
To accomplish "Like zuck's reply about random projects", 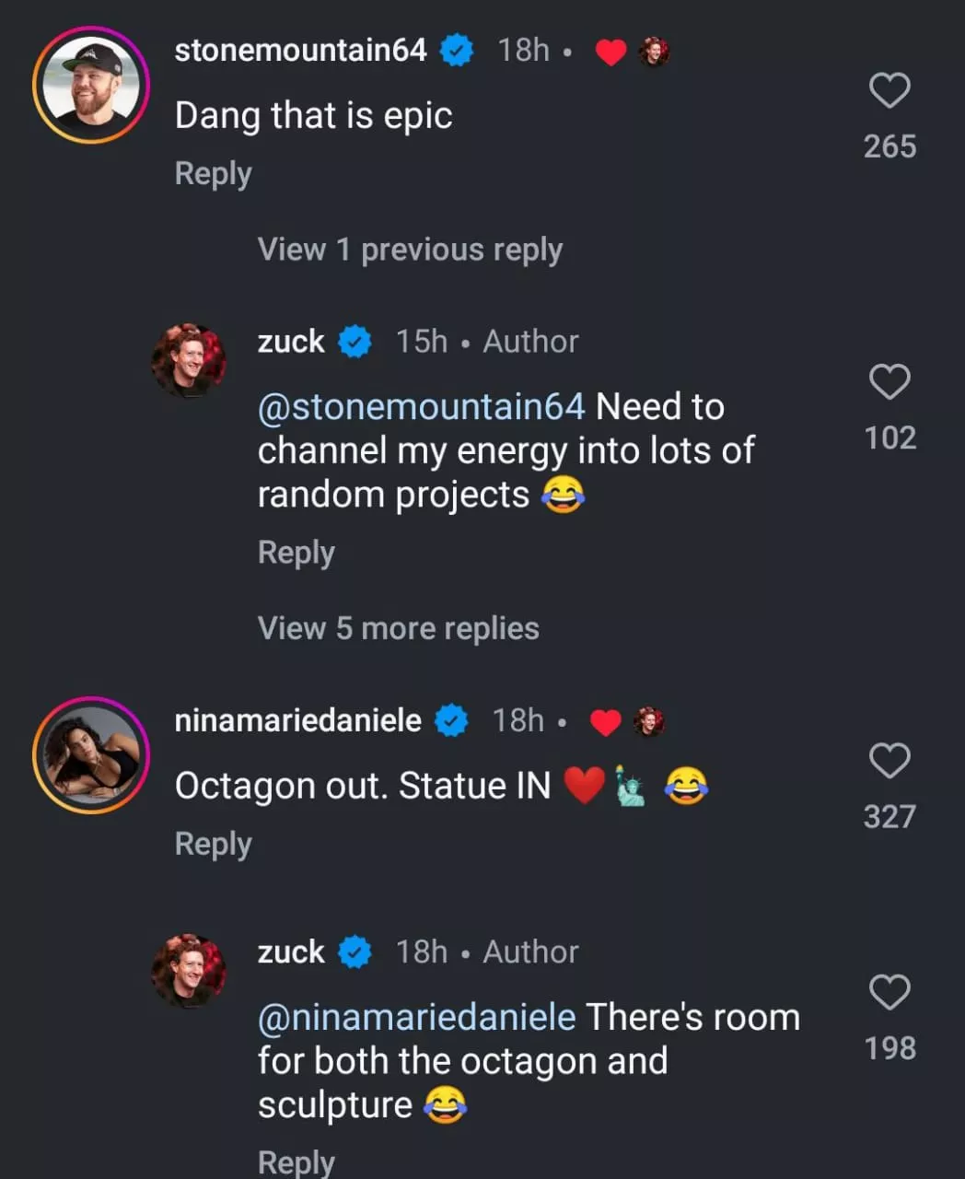I will pos(889,382).
